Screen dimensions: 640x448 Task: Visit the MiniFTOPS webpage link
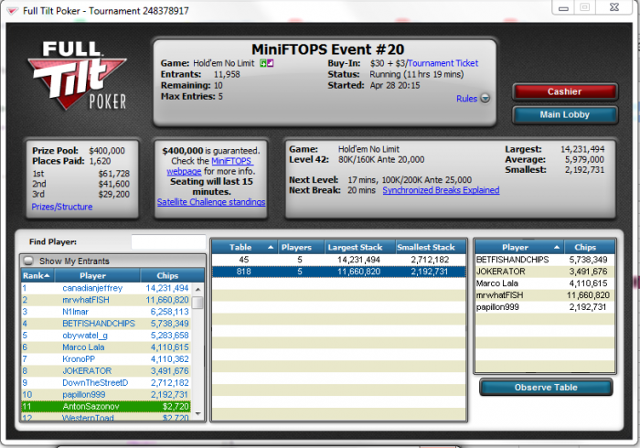(210, 166)
